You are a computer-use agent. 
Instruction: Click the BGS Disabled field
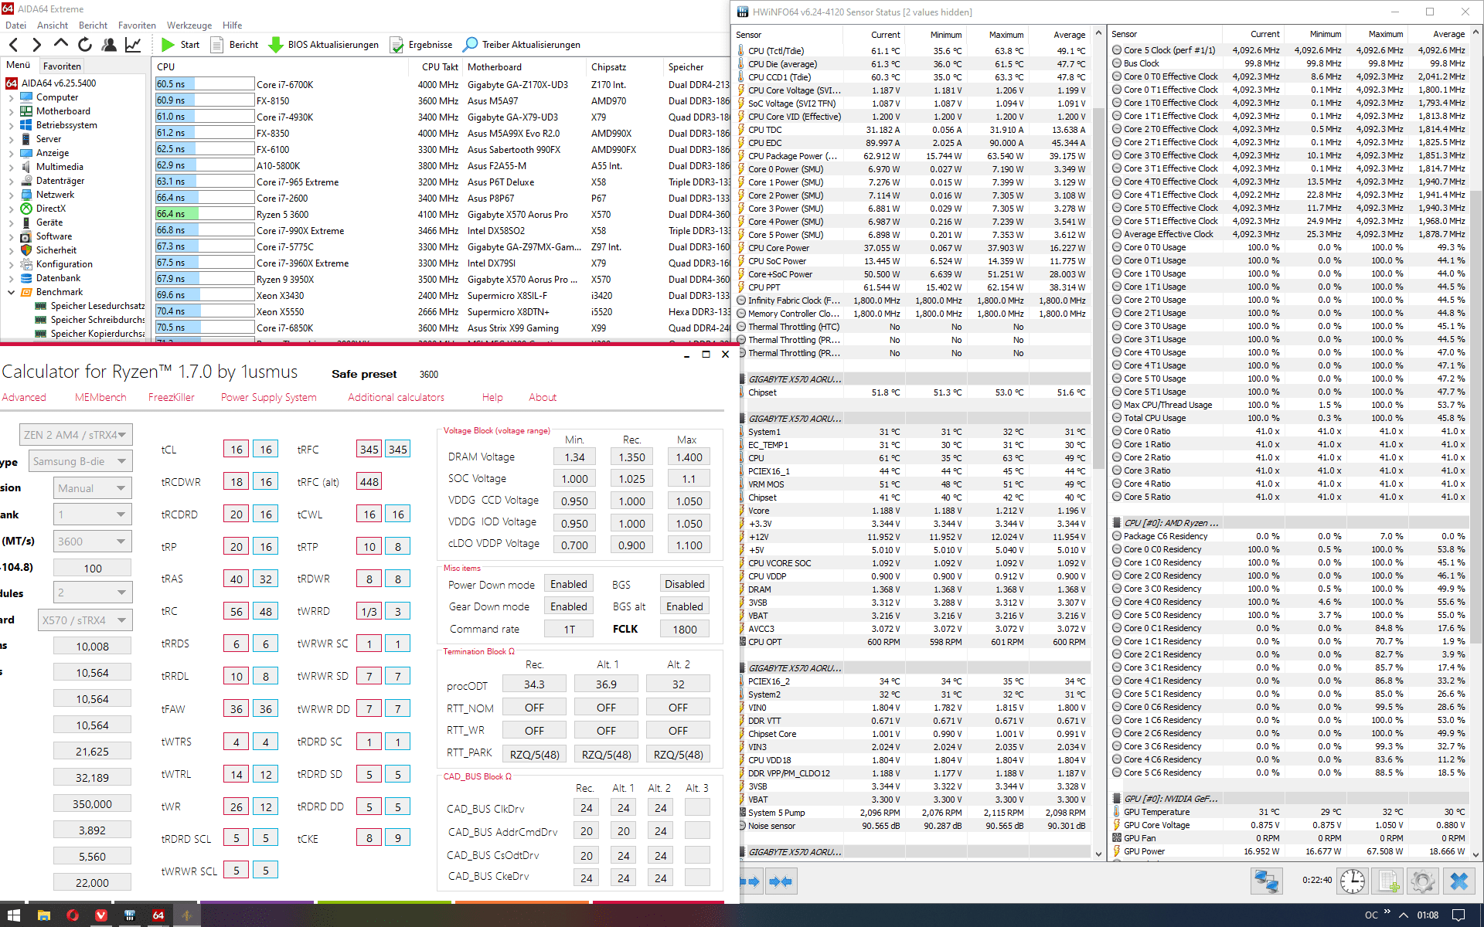[x=685, y=584]
